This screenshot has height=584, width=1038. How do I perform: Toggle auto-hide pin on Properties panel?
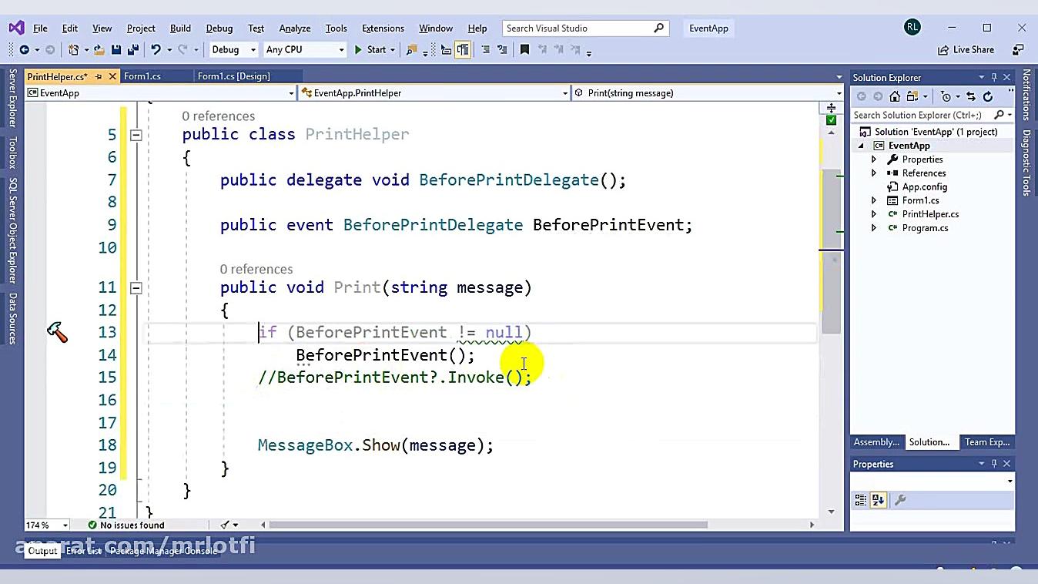[994, 463]
